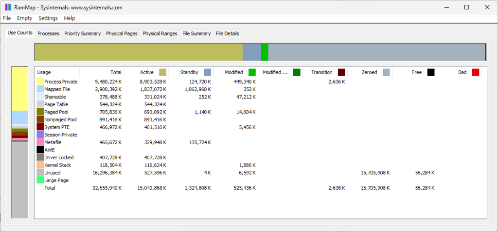Open the Help menu
This screenshot has height=232, width=498.
70,18
